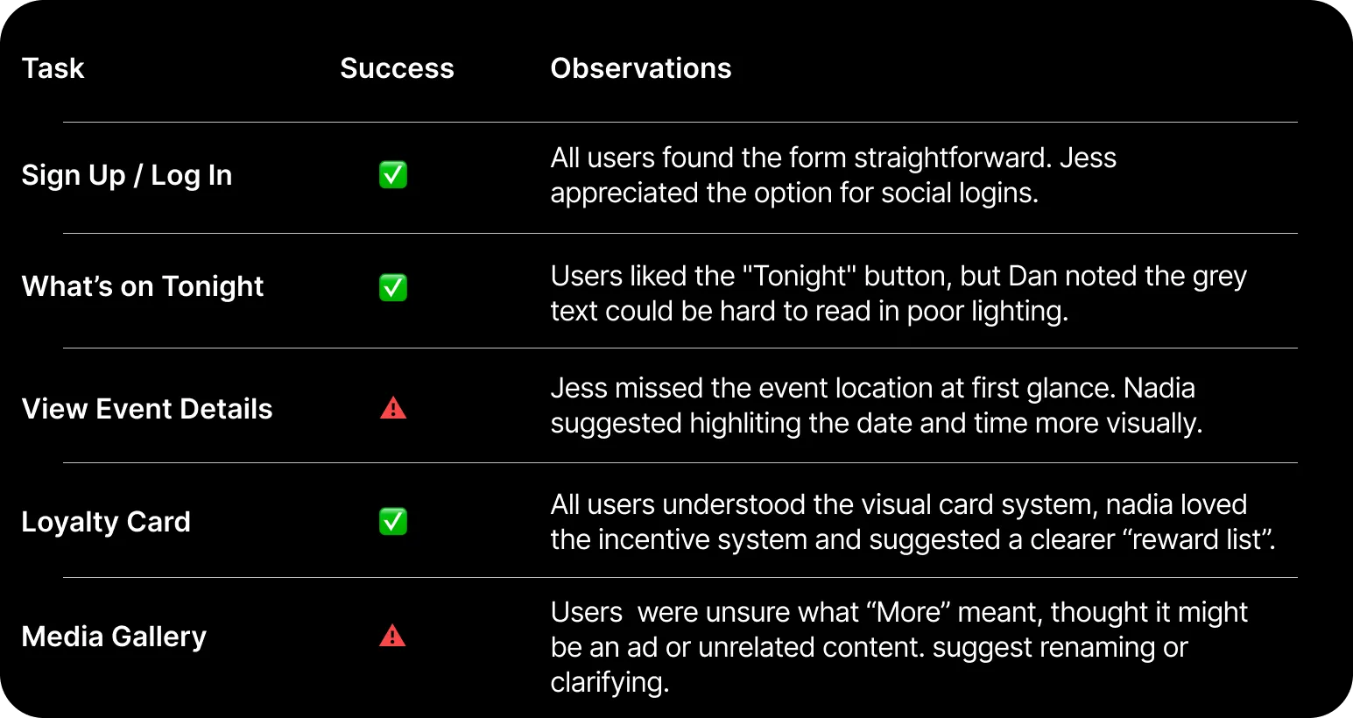Click the divider line below the header row

[680, 123]
